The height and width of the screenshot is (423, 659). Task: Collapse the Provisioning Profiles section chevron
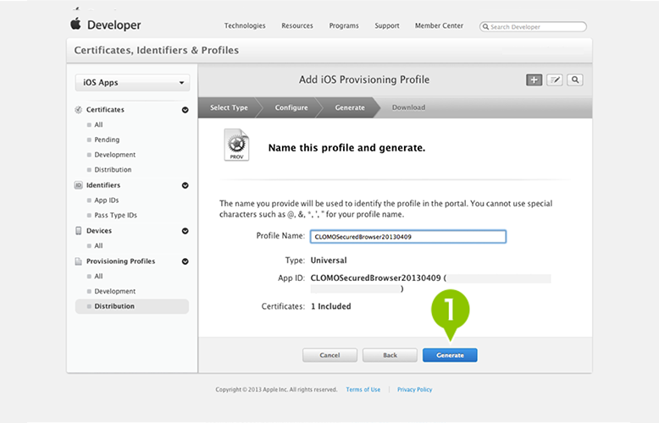click(185, 261)
